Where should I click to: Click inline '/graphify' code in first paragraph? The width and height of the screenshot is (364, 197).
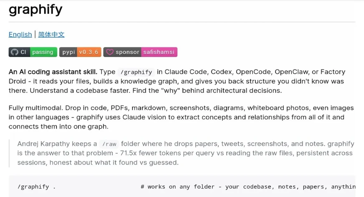click(136, 72)
